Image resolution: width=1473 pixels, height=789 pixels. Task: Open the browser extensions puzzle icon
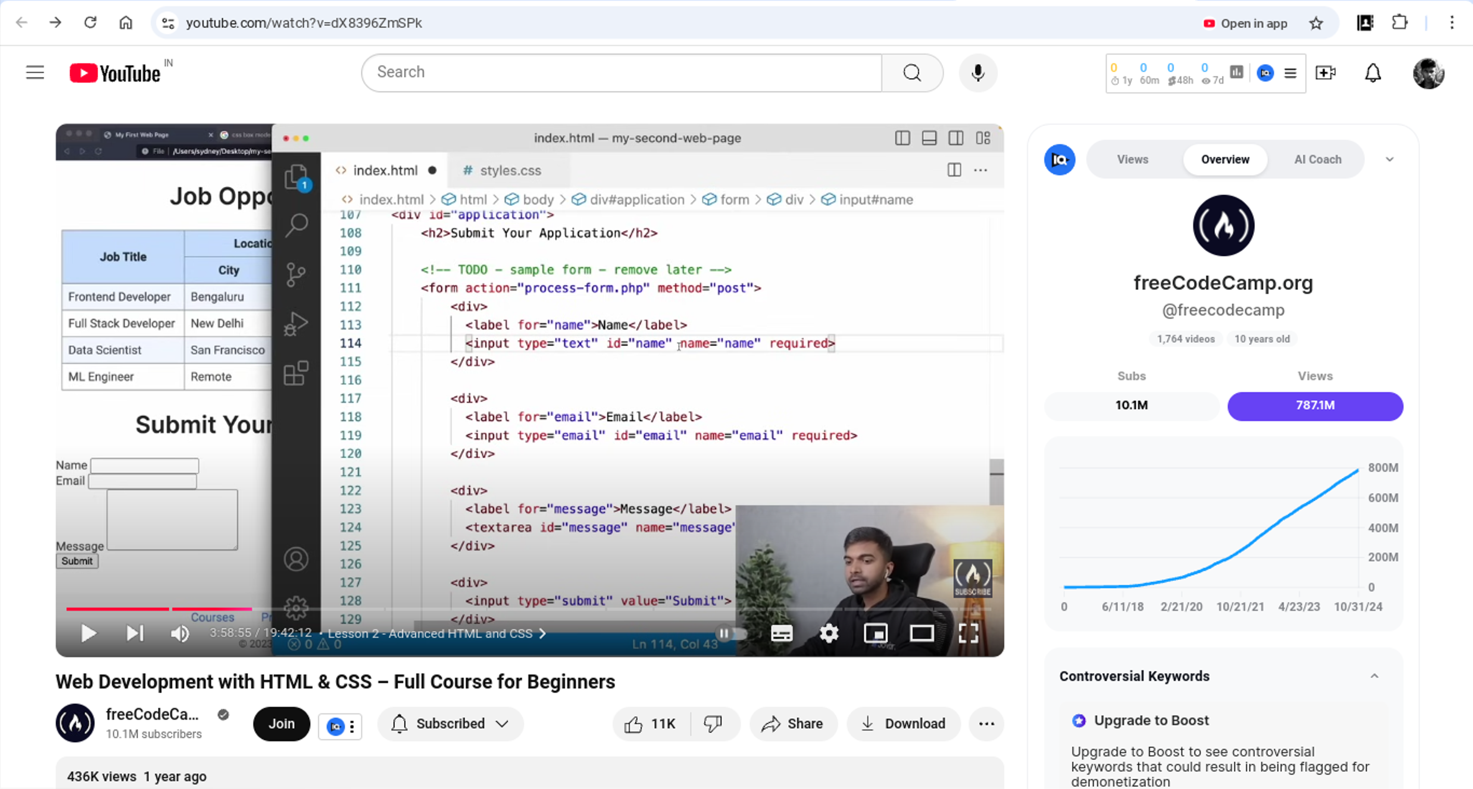point(1399,23)
